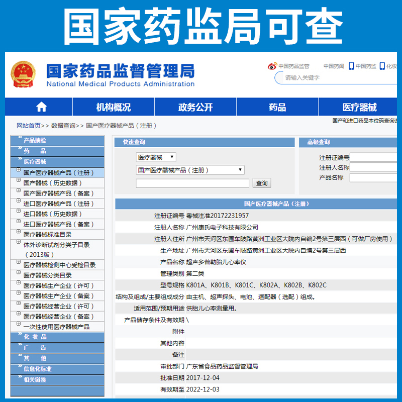
Task: Open 医疗器械生产企业（备案）
Action: click(x=58, y=296)
